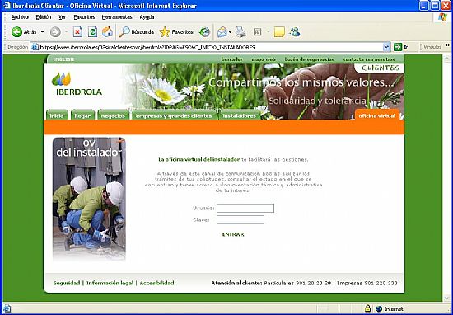Switch site language via ENGLISH link
Image resolution: width=453 pixels, height=315 pixels.
coord(63,59)
